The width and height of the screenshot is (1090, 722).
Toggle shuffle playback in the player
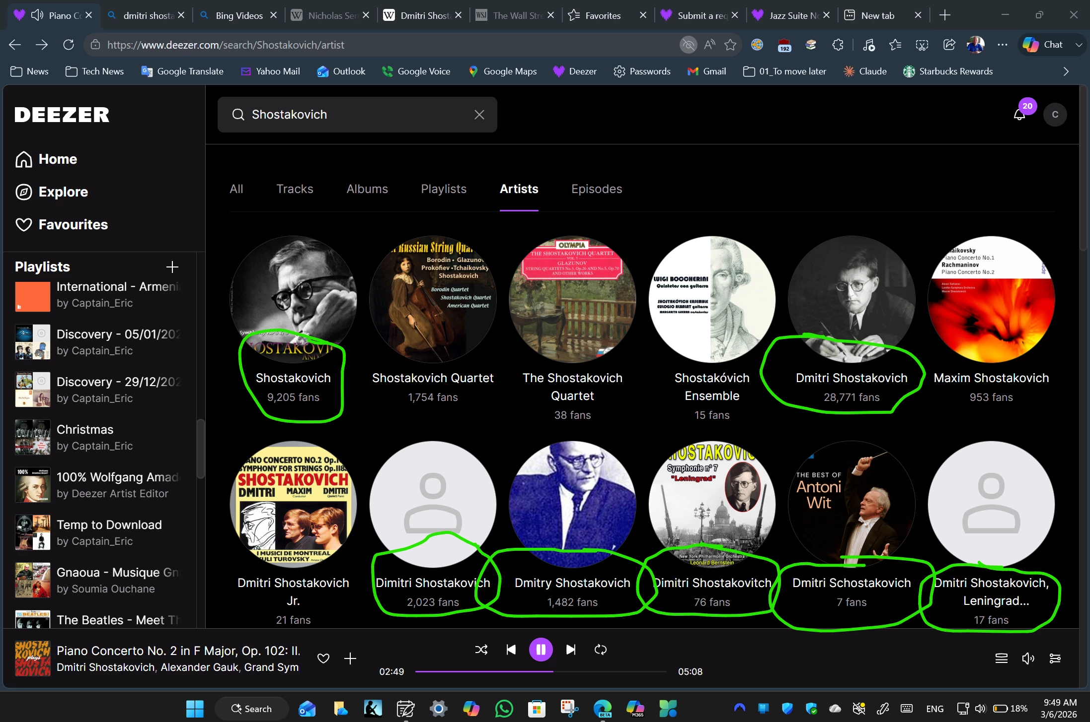point(481,650)
